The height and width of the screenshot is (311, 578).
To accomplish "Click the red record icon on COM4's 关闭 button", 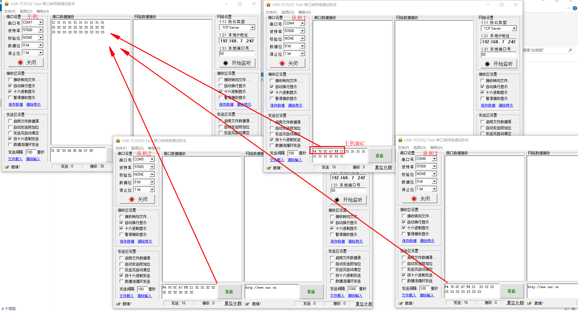I will [x=282, y=64].
